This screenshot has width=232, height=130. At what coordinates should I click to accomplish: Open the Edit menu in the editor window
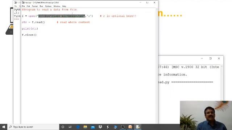click(x=28, y=6)
